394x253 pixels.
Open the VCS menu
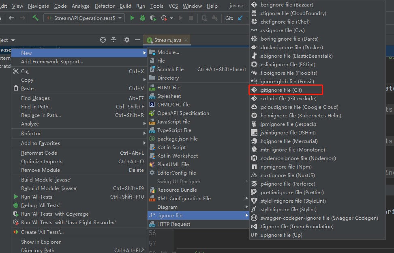point(173,6)
